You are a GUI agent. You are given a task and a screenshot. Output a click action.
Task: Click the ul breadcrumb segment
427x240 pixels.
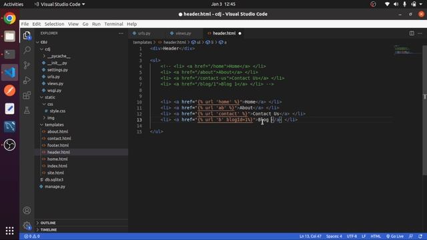pyautogui.click(x=196, y=42)
